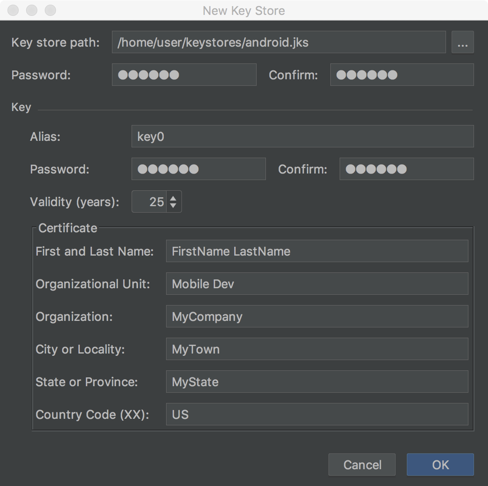The width and height of the screenshot is (488, 486).
Task: Click the Alias field containing key0
Action: coord(302,136)
